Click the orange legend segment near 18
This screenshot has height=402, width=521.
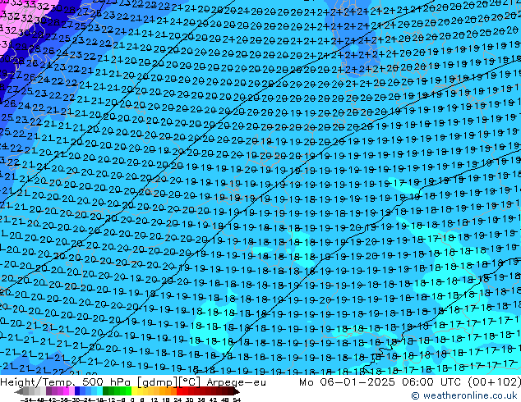[168, 391]
